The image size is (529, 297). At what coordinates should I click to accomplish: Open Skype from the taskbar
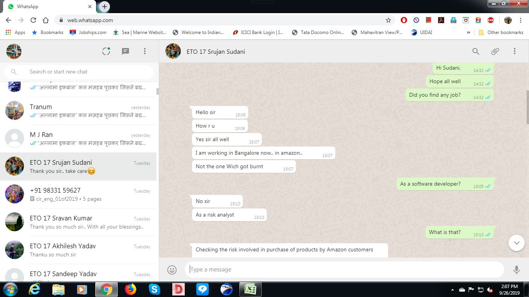pos(155,289)
